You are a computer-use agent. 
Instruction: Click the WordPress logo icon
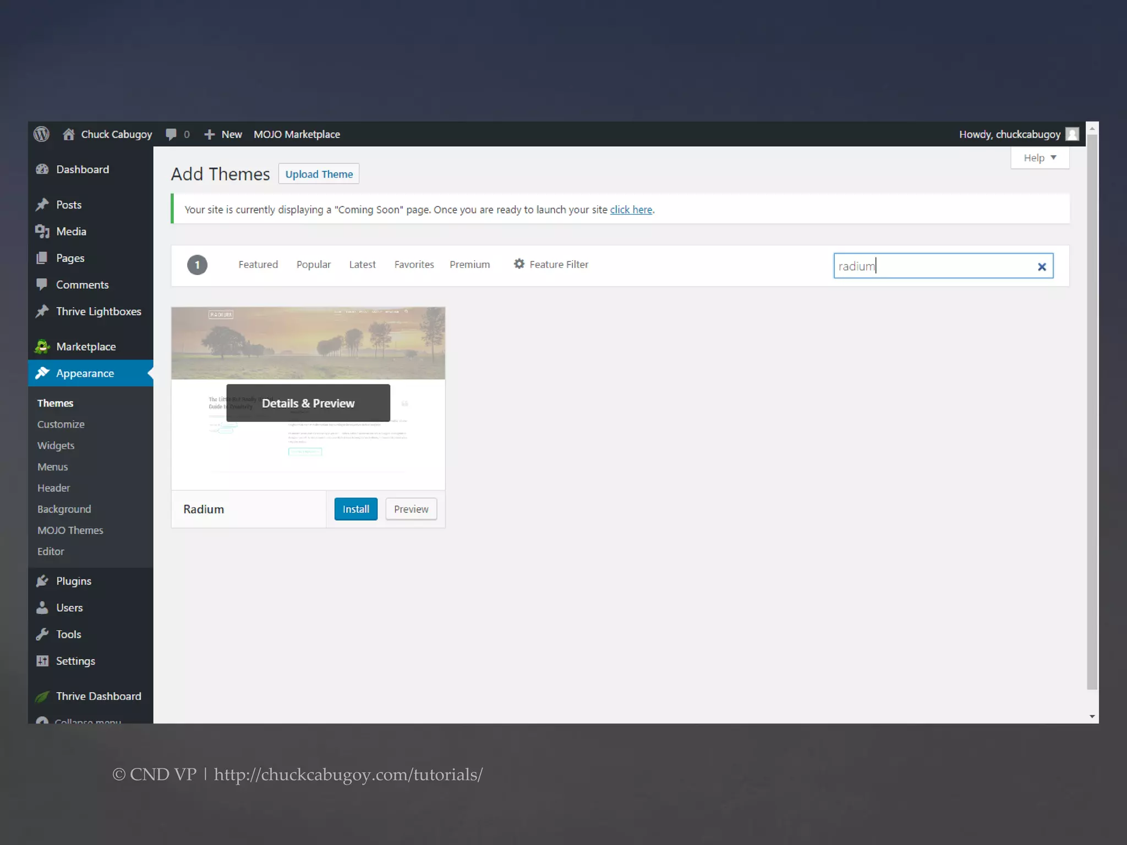tap(42, 134)
